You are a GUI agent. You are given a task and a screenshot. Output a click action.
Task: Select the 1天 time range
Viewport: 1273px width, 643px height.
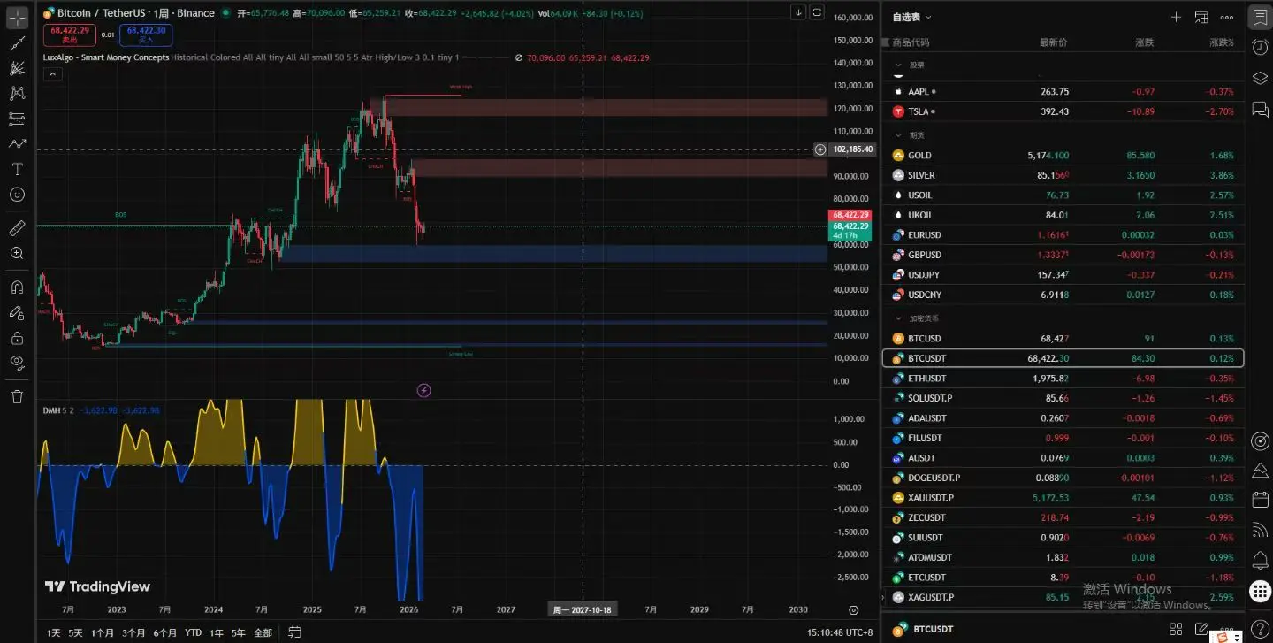click(x=54, y=632)
